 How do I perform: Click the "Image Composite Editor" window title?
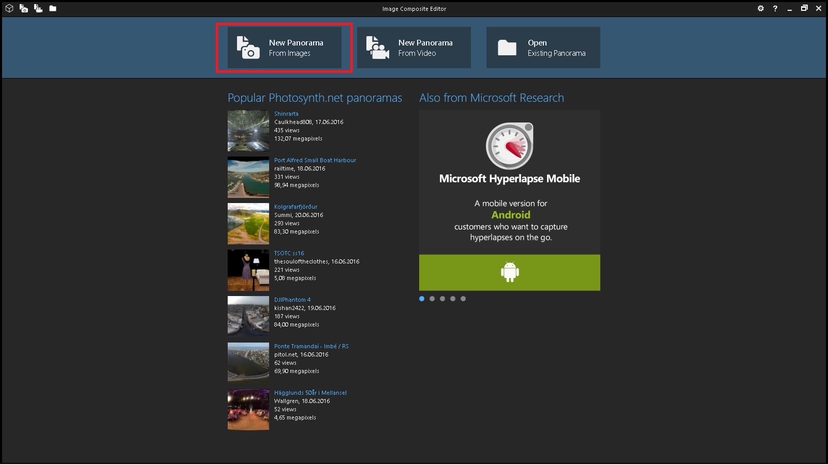(x=414, y=9)
